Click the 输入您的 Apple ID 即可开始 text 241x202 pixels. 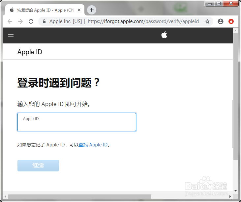click(x=54, y=104)
